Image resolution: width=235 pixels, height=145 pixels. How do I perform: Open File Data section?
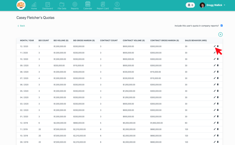[x=62, y=6]
